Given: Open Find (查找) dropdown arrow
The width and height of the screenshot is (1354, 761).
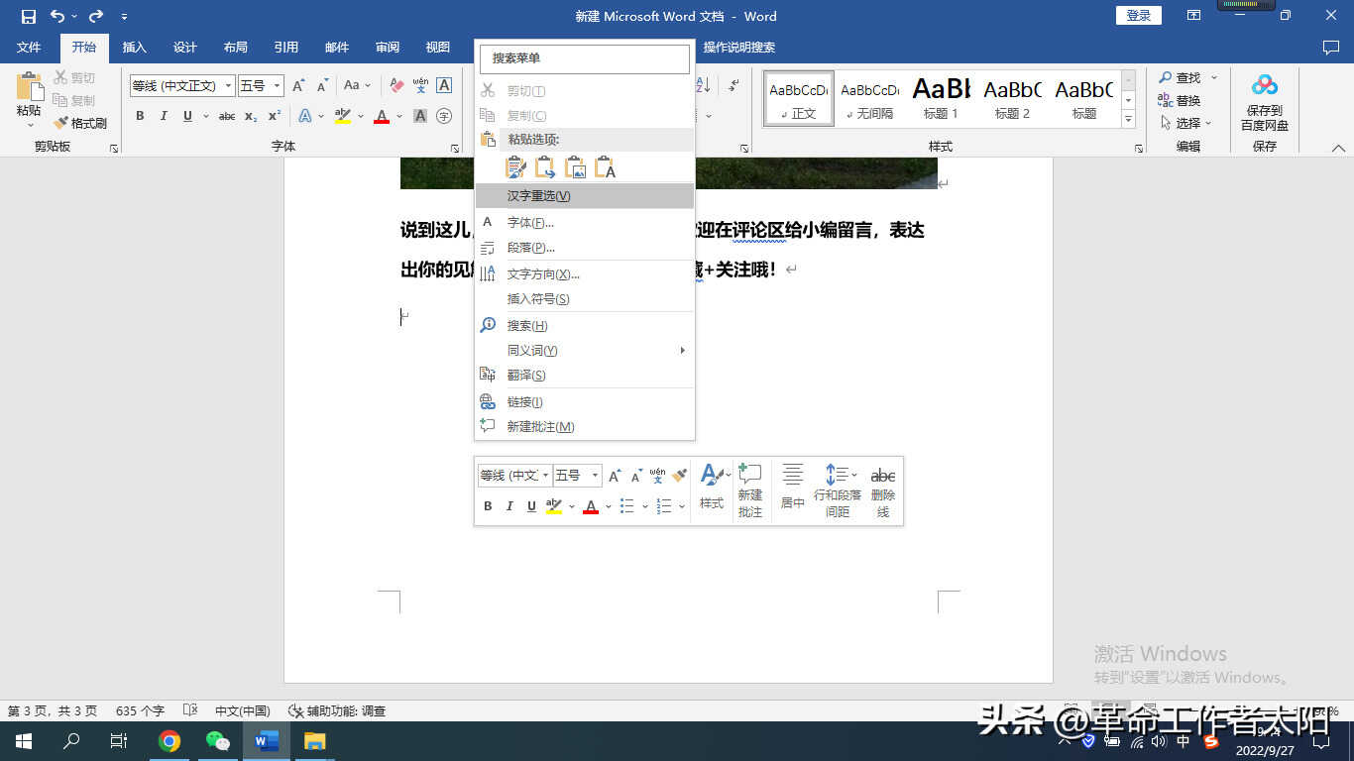Looking at the screenshot, I should tap(1214, 77).
